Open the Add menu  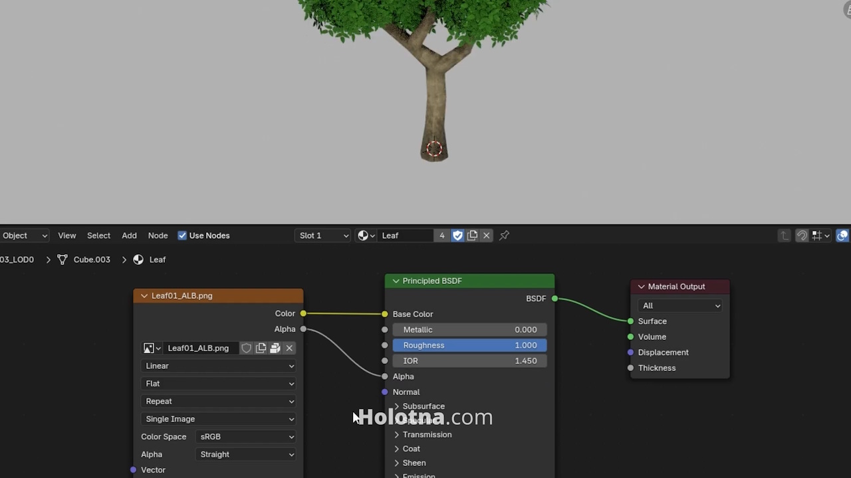tap(129, 235)
